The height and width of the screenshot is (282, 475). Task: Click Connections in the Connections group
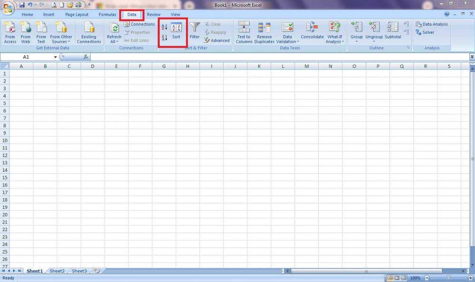click(x=139, y=24)
